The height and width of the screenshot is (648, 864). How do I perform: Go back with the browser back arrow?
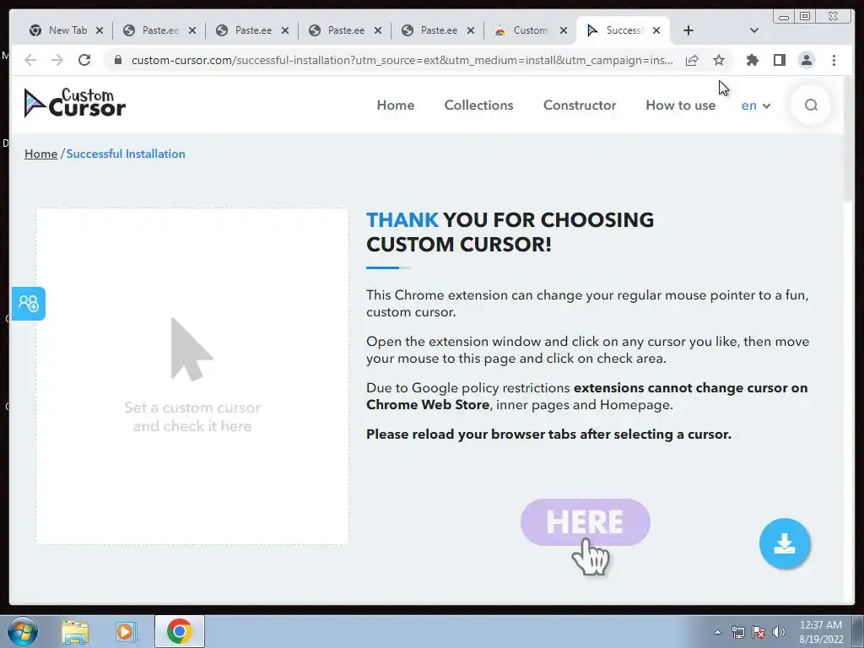30,60
